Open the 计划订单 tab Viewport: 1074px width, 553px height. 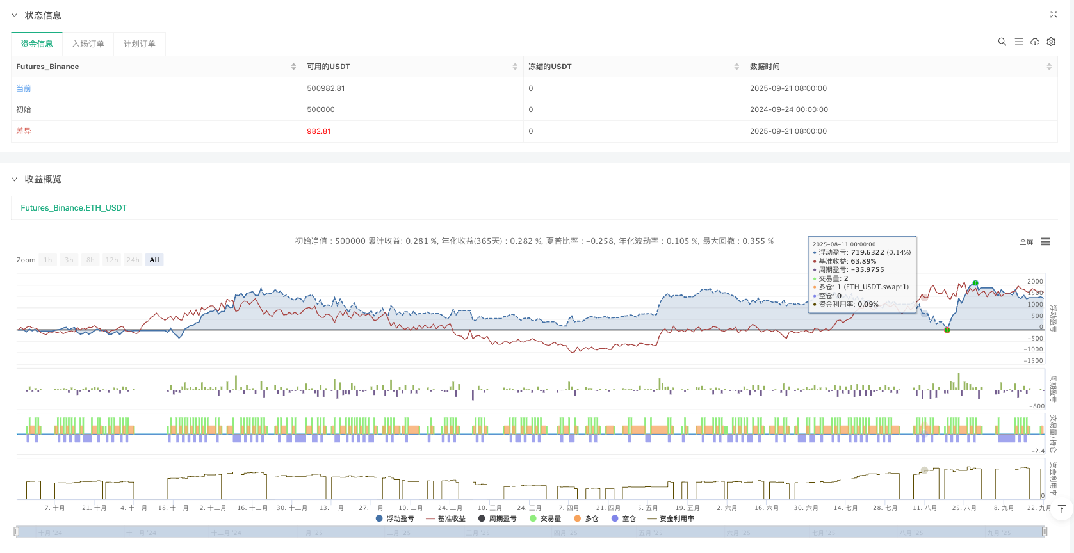(139, 44)
